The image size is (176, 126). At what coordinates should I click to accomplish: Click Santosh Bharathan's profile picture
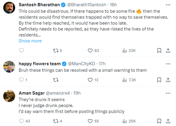(x=9, y=9)
